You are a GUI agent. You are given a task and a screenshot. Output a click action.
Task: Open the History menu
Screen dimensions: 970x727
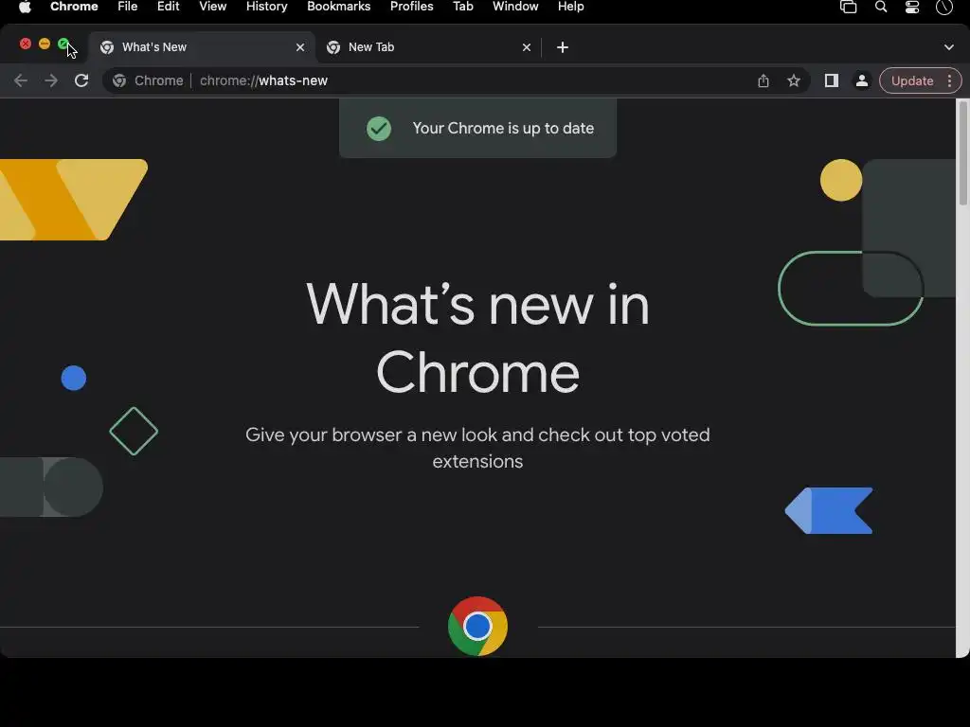coord(266,7)
